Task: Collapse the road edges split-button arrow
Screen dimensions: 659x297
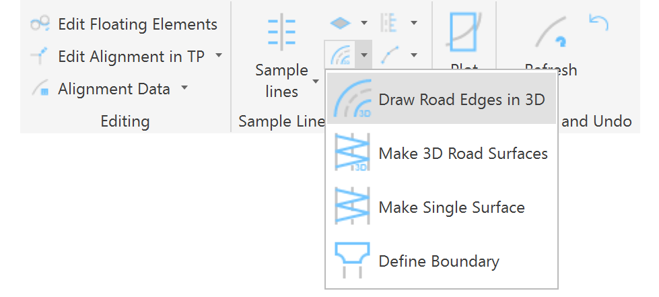Action: pyautogui.click(x=363, y=55)
